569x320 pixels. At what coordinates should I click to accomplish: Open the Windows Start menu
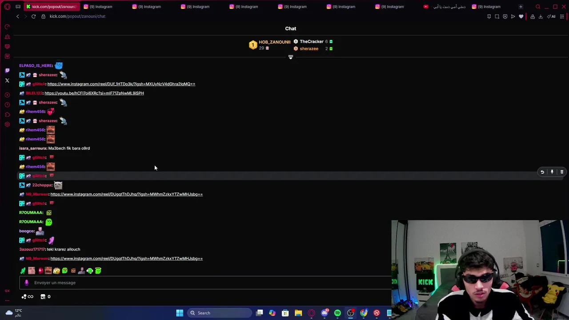pos(180,313)
